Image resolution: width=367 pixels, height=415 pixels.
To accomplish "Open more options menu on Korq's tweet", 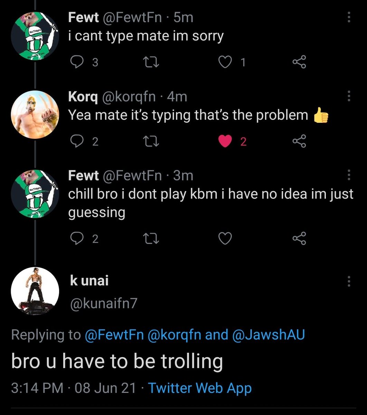I will coord(349,96).
